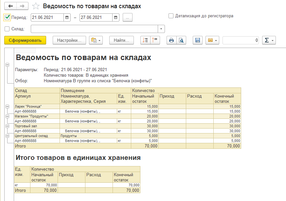The image size is (286, 201).
Task: Click Белочка (конфеты) in Ларек group
Action: coord(88,111)
